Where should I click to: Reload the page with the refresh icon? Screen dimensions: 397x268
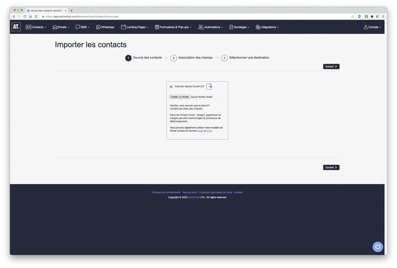(25, 16)
